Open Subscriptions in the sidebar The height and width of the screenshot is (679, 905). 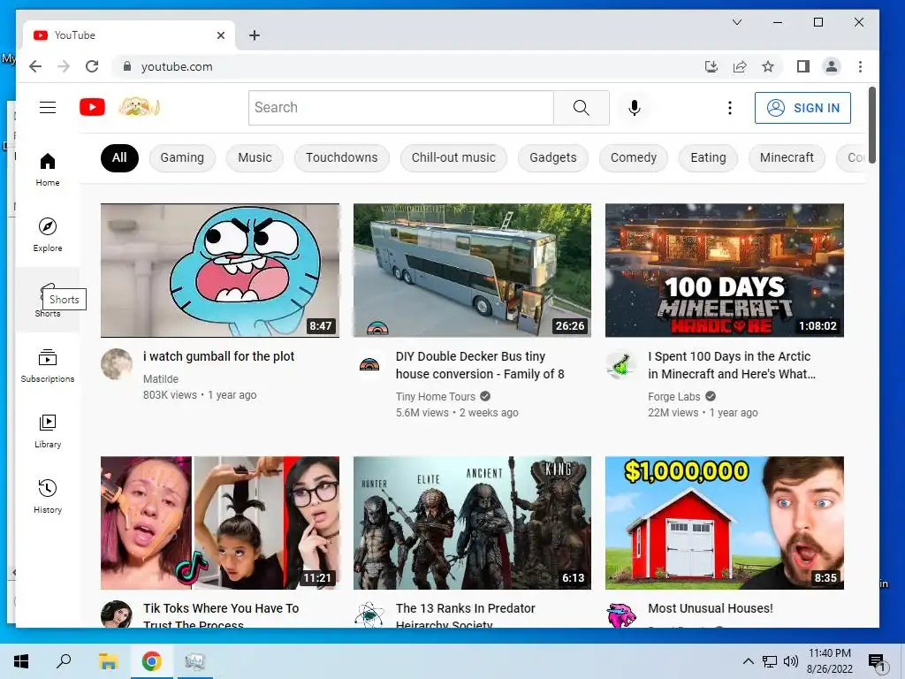pos(48,365)
